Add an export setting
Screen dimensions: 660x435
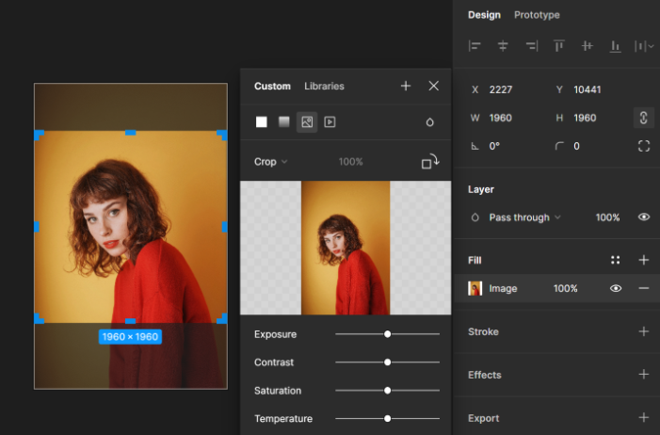point(644,418)
